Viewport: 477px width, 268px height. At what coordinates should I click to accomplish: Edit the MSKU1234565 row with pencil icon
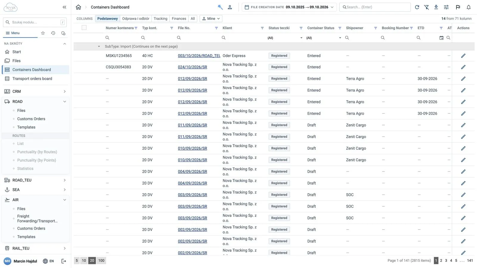pyautogui.click(x=463, y=56)
